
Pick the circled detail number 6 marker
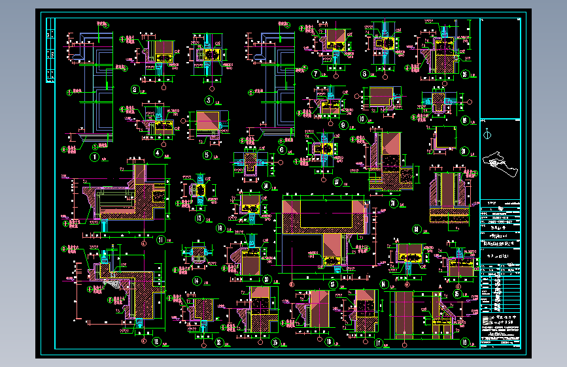(x=282, y=149)
